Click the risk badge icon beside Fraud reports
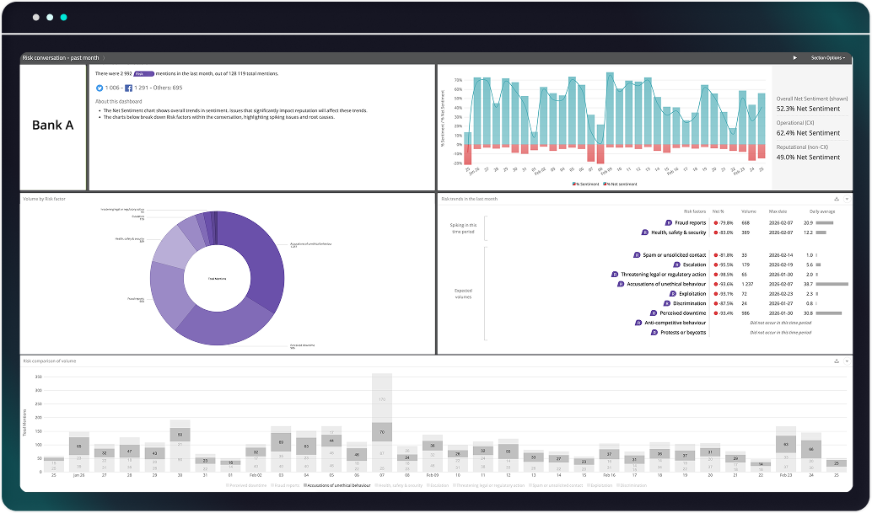 point(668,222)
